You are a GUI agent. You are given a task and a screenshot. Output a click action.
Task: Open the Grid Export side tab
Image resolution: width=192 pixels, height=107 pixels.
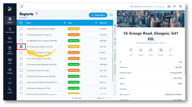pyautogui.click(x=115, y=69)
